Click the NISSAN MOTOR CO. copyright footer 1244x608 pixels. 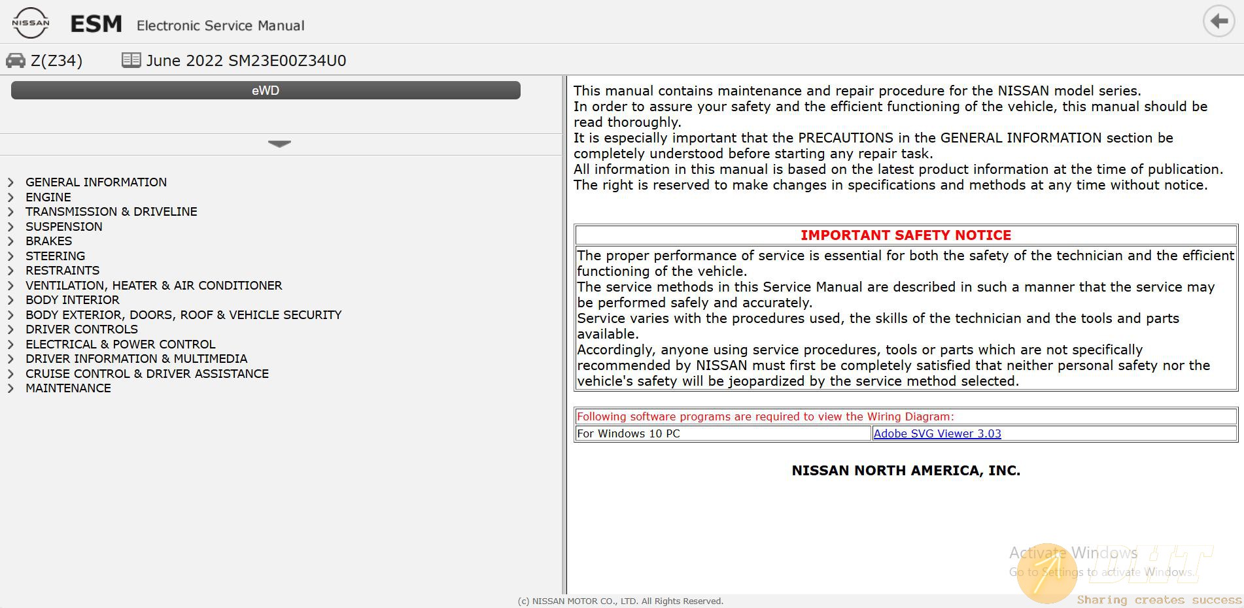click(621, 601)
